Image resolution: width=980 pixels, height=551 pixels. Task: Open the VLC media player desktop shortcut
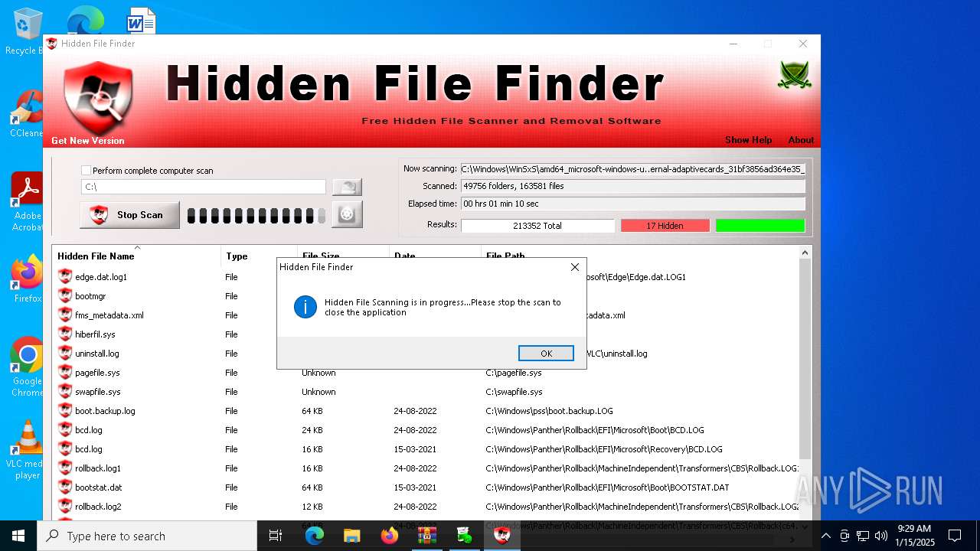coord(28,450)
